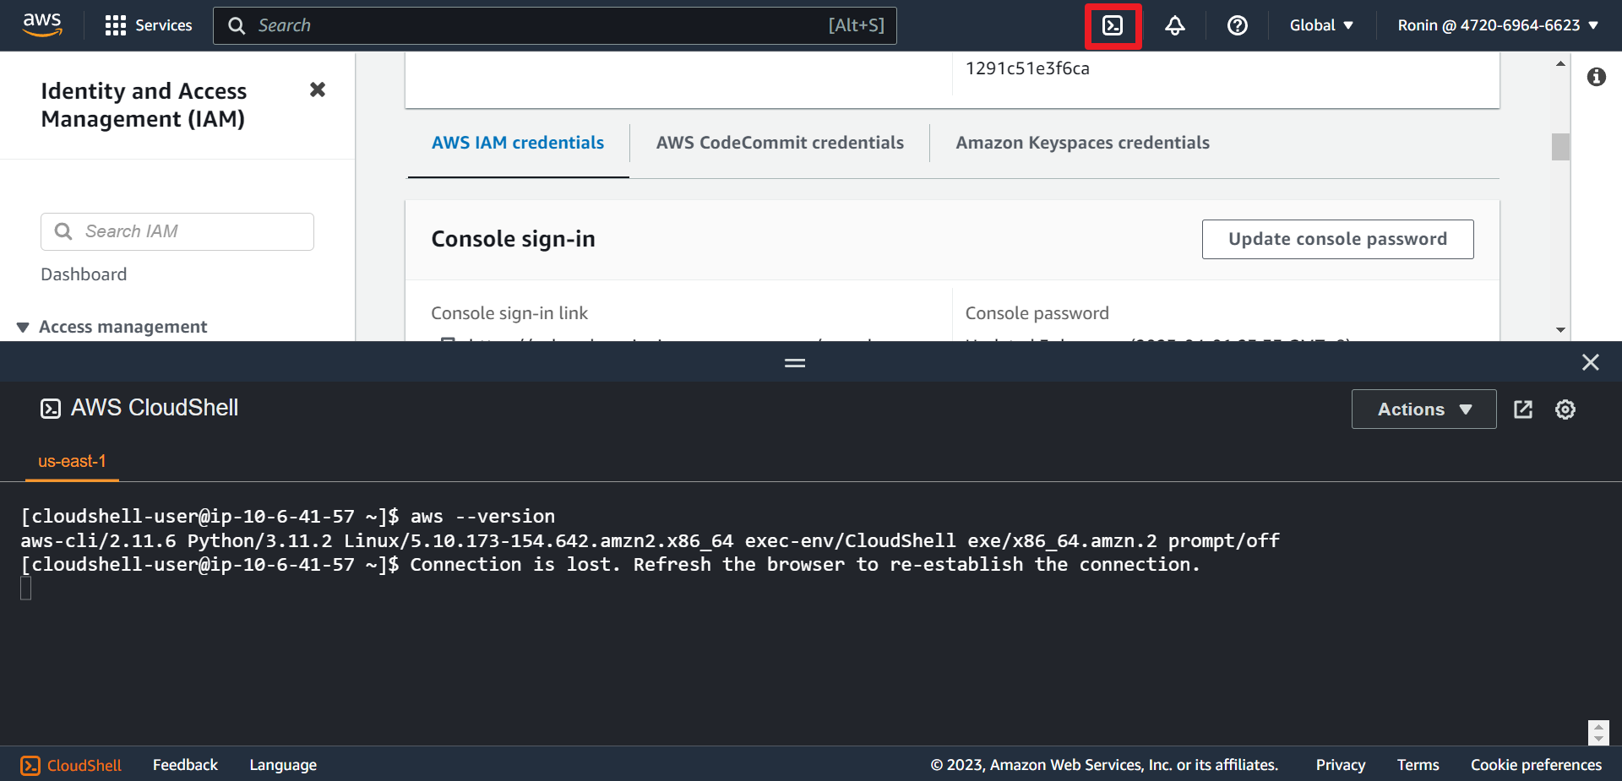
Task: Click the AWS logo home icon
Action: 42,25
